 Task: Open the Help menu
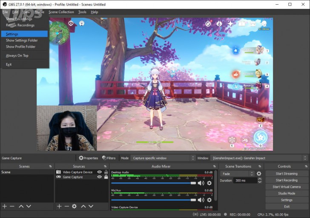coord(94,12)
